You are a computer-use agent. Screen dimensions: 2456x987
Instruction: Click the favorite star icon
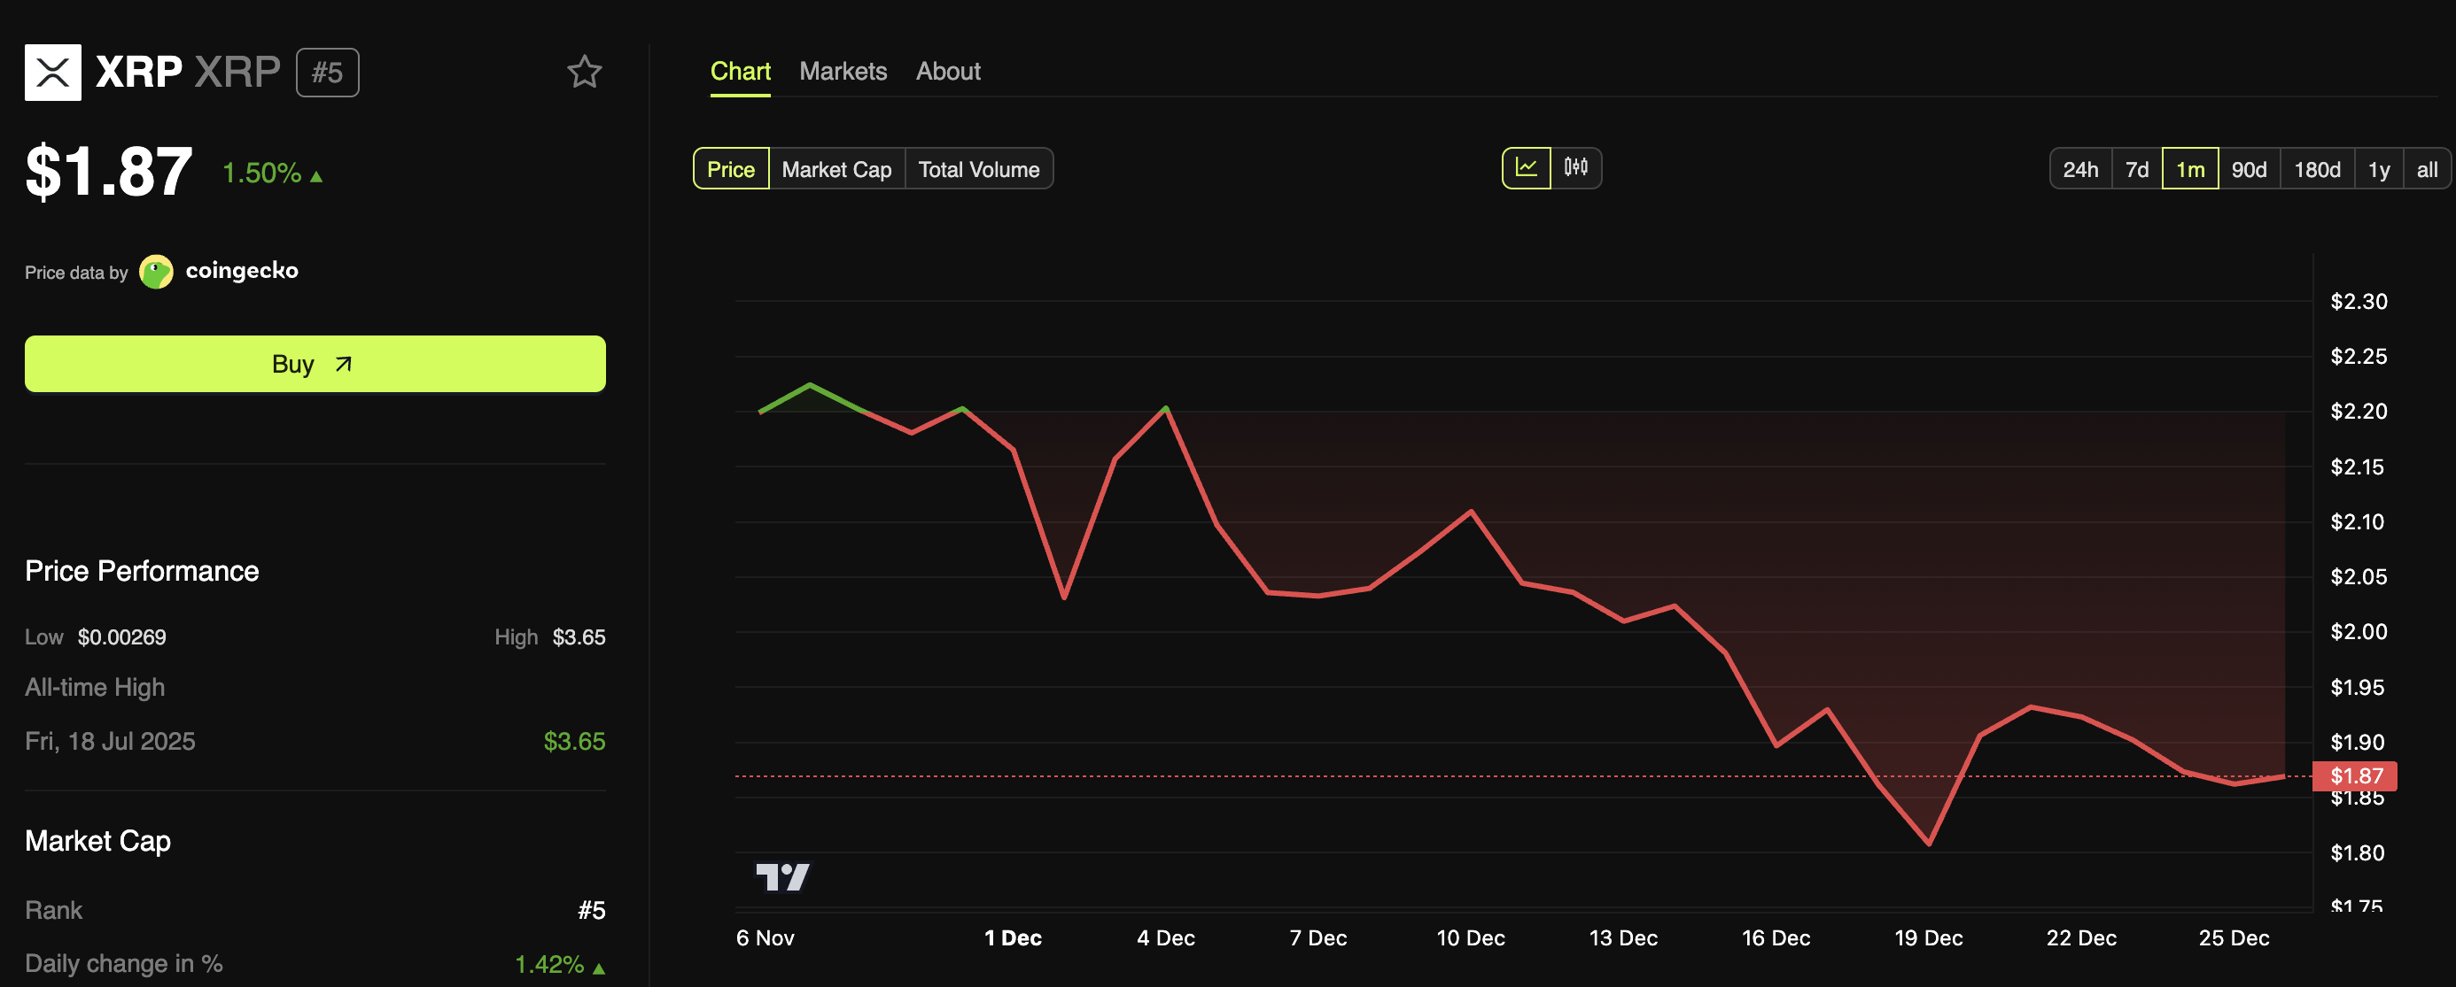(585, 73)
